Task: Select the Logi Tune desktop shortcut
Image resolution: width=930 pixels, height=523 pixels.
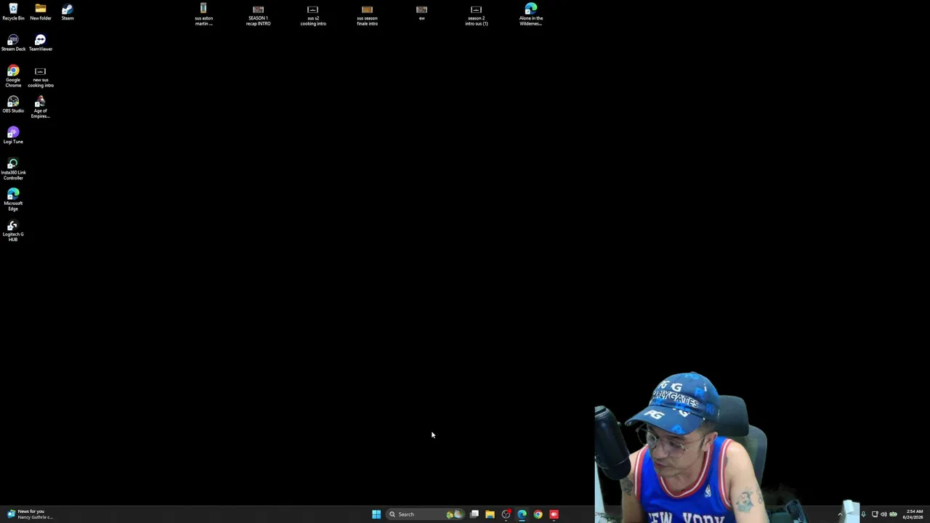Action: click(x=13, y=135)
